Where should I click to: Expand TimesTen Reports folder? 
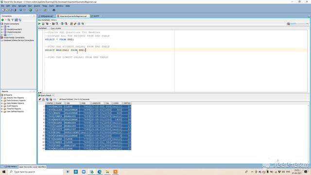tap(2, 109)
